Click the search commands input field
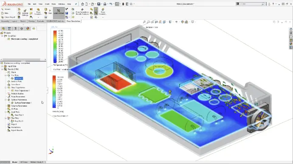Viewport: 293px width, 164px height. [x=251, y=4]
